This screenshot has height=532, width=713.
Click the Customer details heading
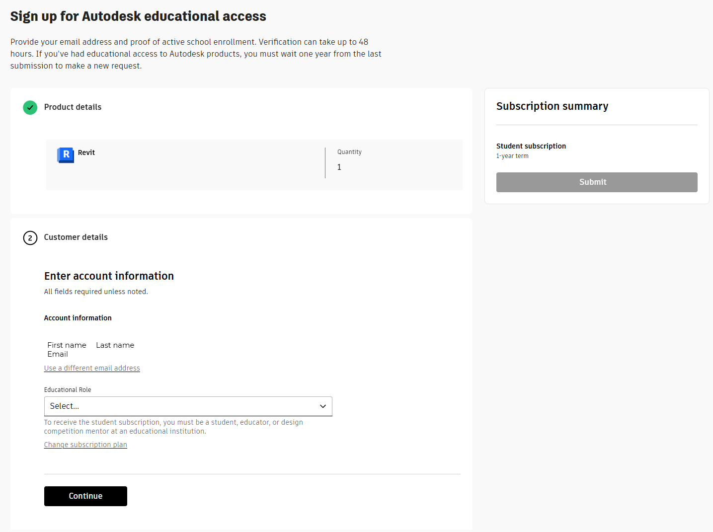(76, 237)
